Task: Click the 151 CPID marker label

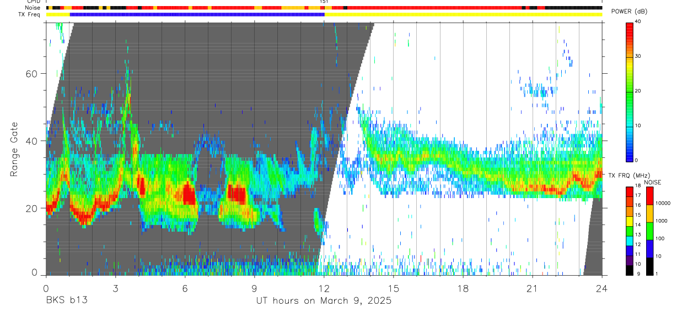Action: click(324, 2)
